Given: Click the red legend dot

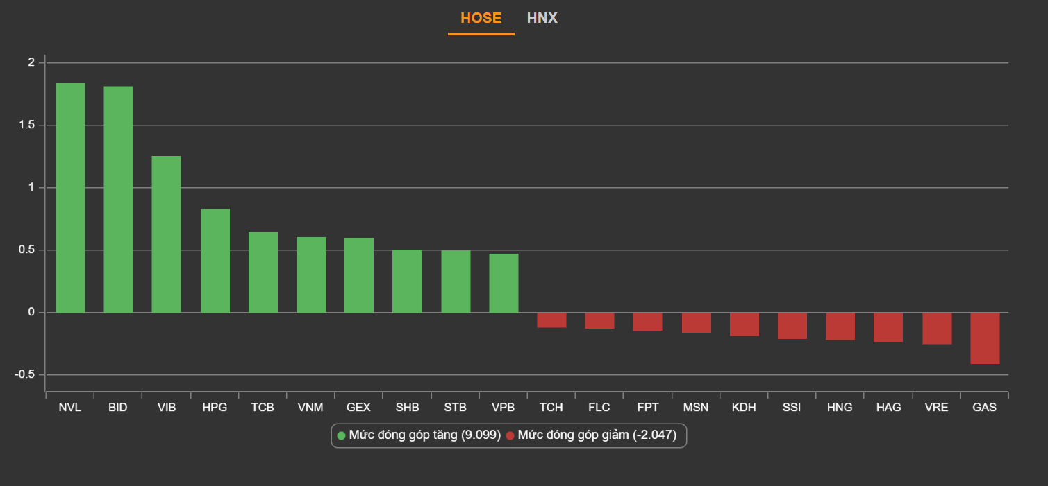Looking at the screenshot, I should pos(510,435).
